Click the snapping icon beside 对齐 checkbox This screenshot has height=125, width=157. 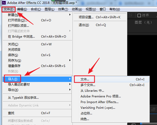click(130, 15)
